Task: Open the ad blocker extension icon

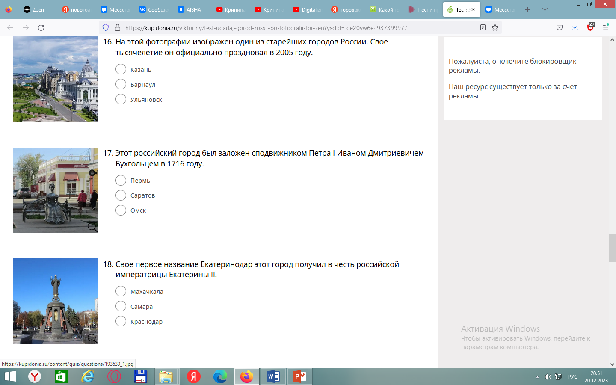Action: click(590, 27)
